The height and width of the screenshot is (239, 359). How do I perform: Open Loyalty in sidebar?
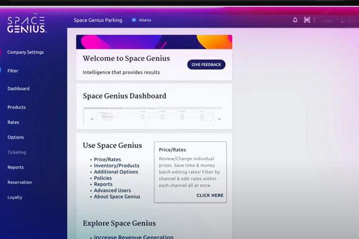(14, 197)
